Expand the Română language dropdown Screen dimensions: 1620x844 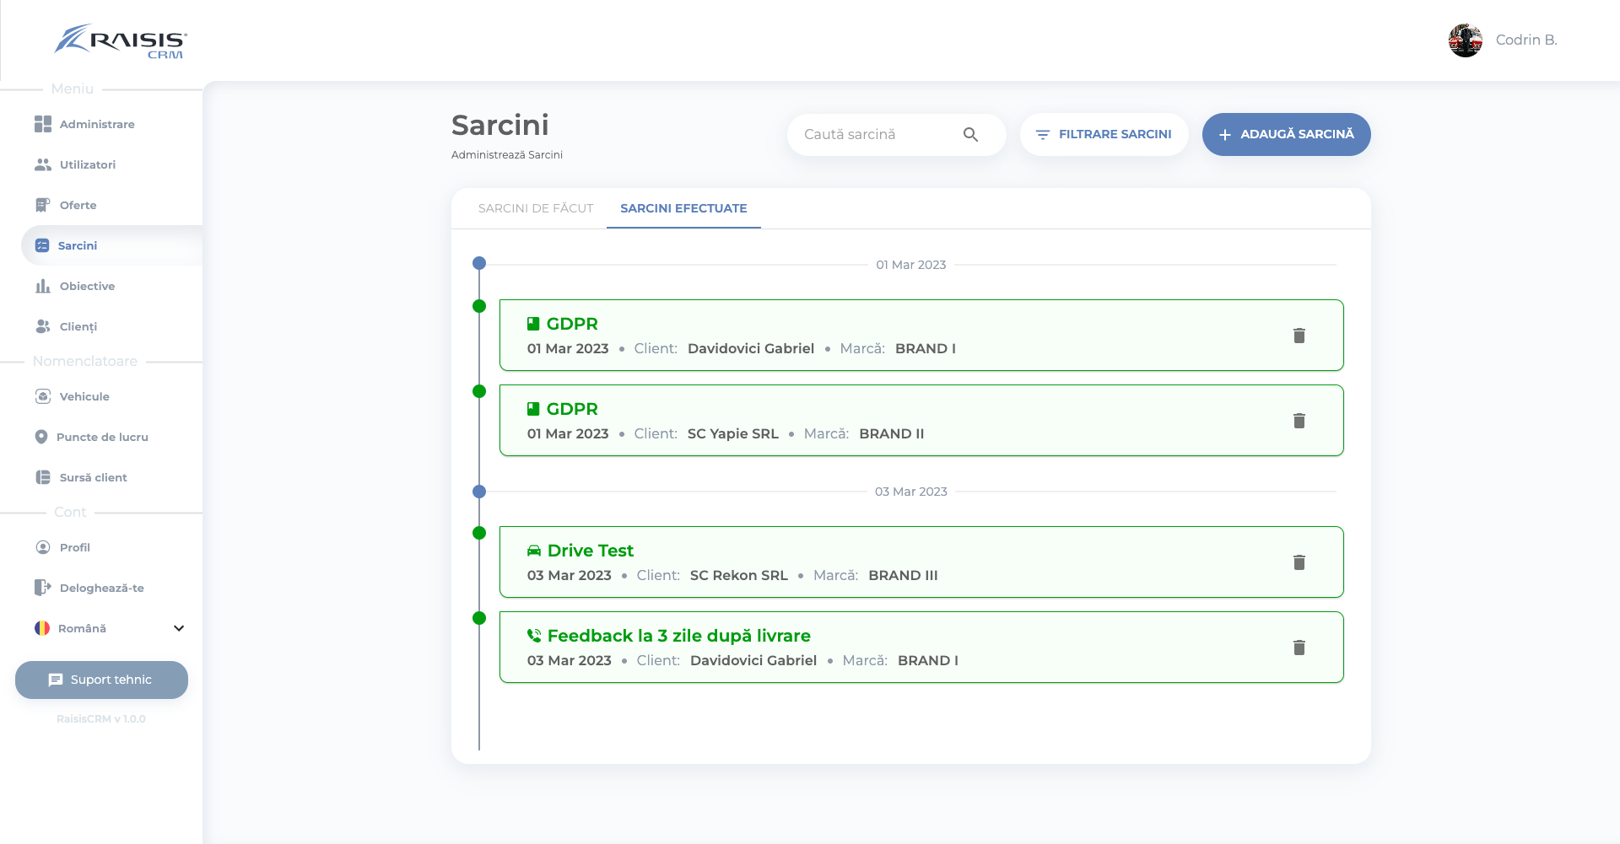(178, 628)
